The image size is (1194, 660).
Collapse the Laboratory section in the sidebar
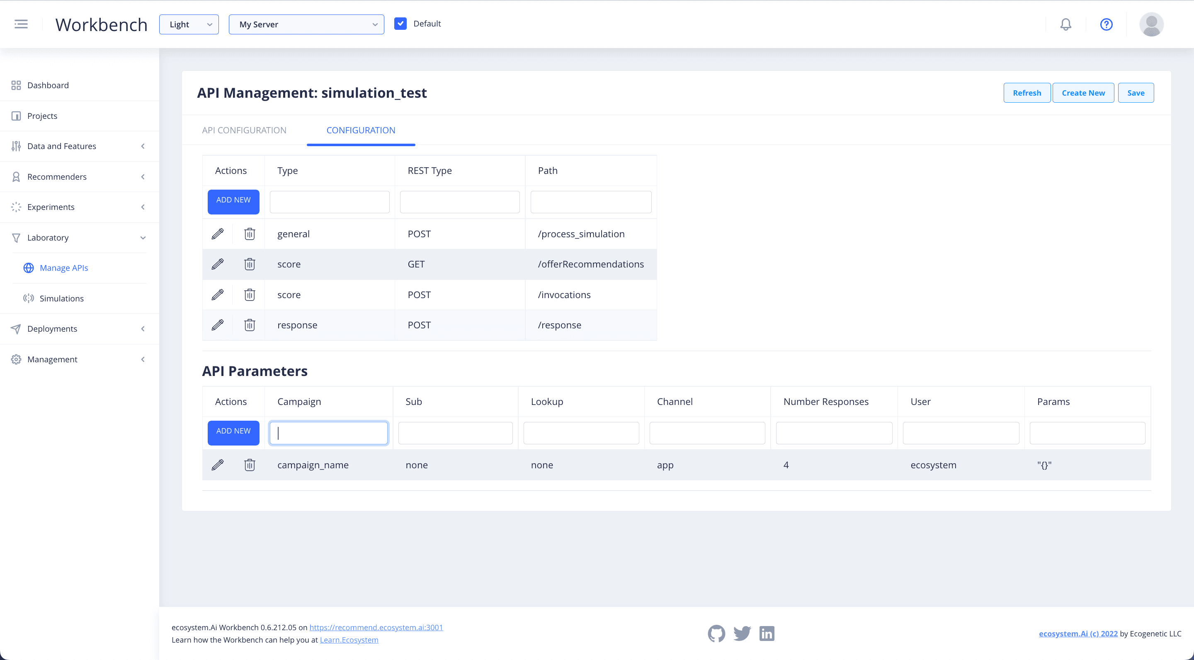[143, 237]
